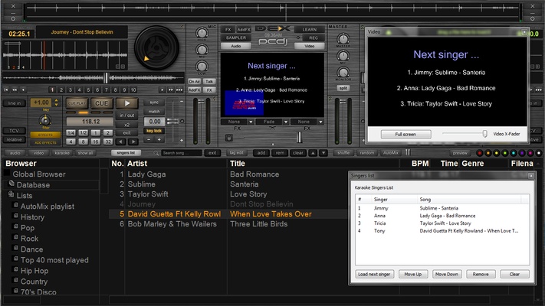Click the loop move right arrow
The width and height of the screenshot is (545, 306).
coord(133,142)
